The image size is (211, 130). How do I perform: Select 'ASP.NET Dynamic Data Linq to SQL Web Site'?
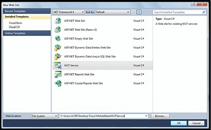pyautogui.click(x=90, y=56)
